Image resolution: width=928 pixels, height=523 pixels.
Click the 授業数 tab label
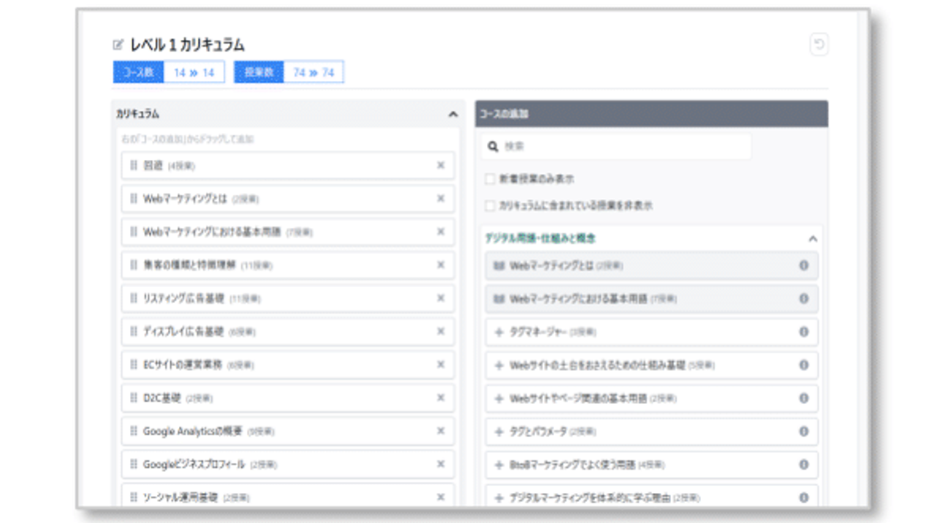pyautogui.click(x=258, y=72)
